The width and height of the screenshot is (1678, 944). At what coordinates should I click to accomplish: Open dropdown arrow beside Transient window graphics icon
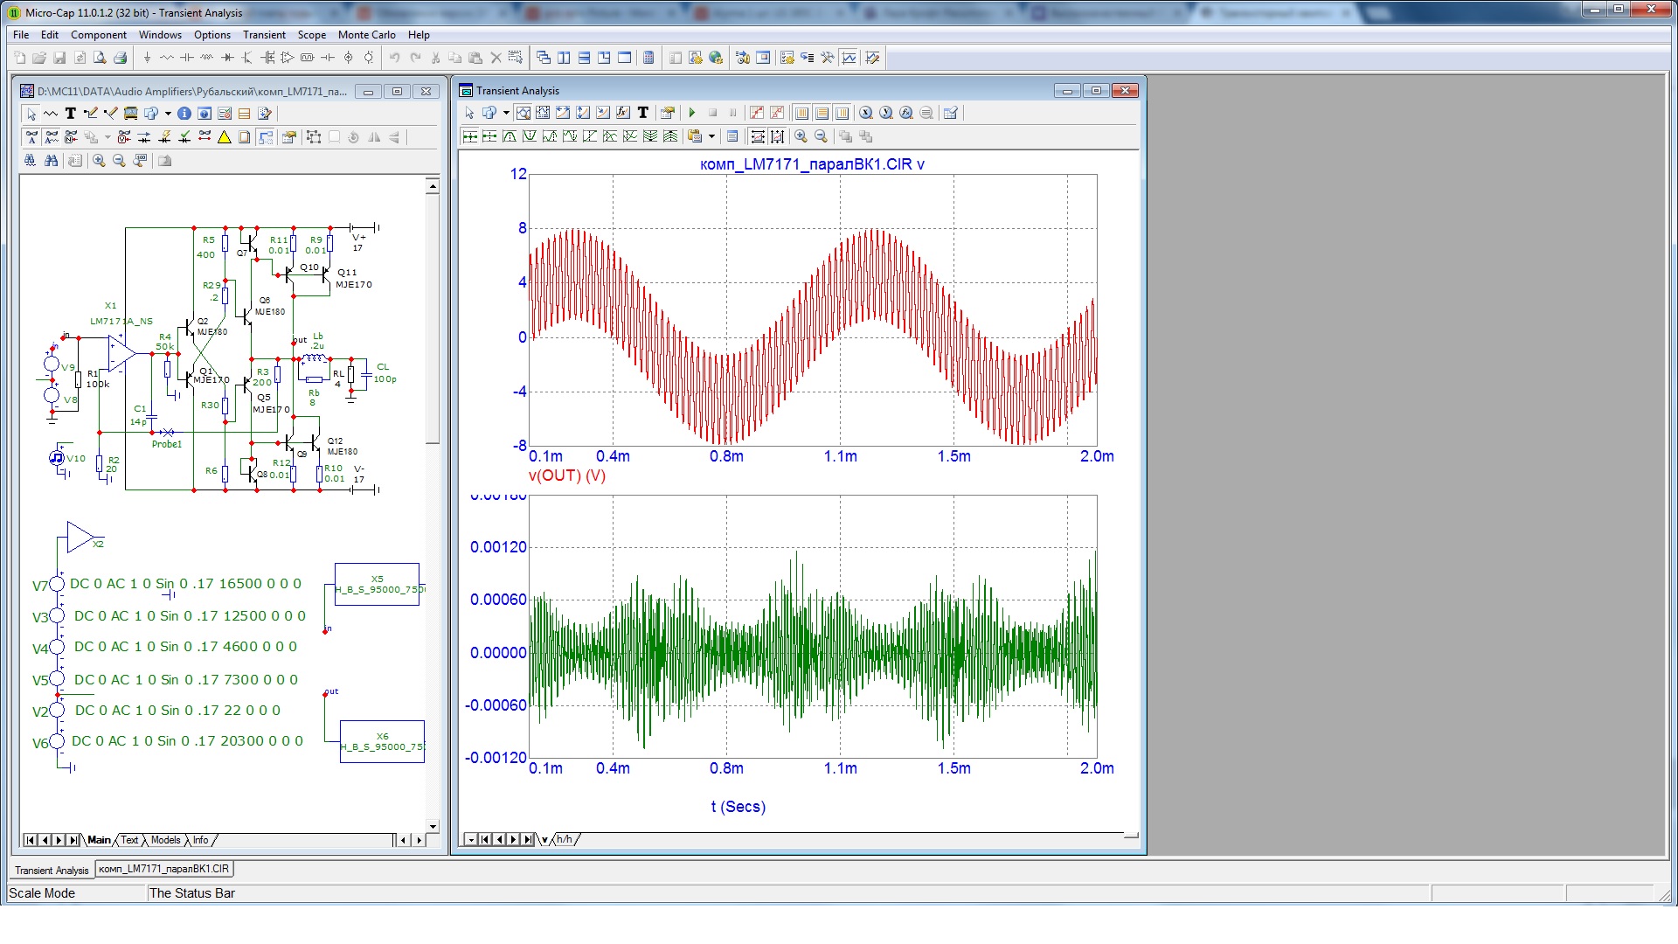click(x=505, y=113)
